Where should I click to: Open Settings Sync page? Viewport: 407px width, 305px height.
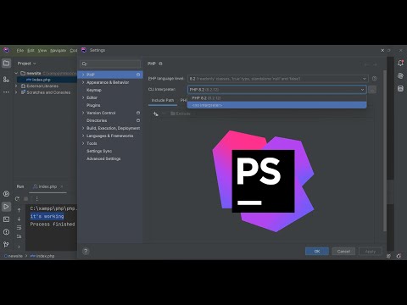[99, 151]
